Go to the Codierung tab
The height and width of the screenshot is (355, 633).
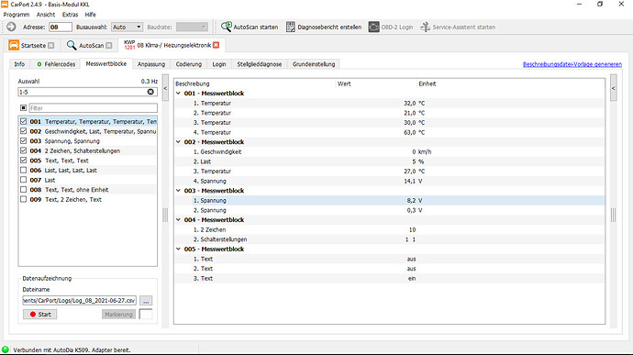pos(189,64)
